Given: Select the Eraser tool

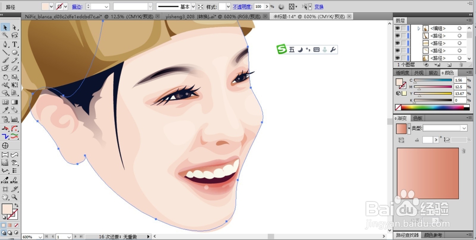Looking at the screenshot, I should 14,68.
